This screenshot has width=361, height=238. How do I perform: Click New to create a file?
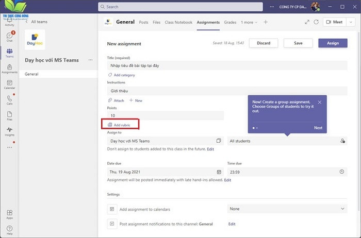coord(136,100)
